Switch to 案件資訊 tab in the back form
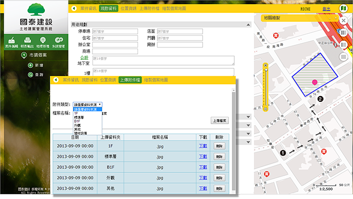353x199 pixels. click(88, 9)
